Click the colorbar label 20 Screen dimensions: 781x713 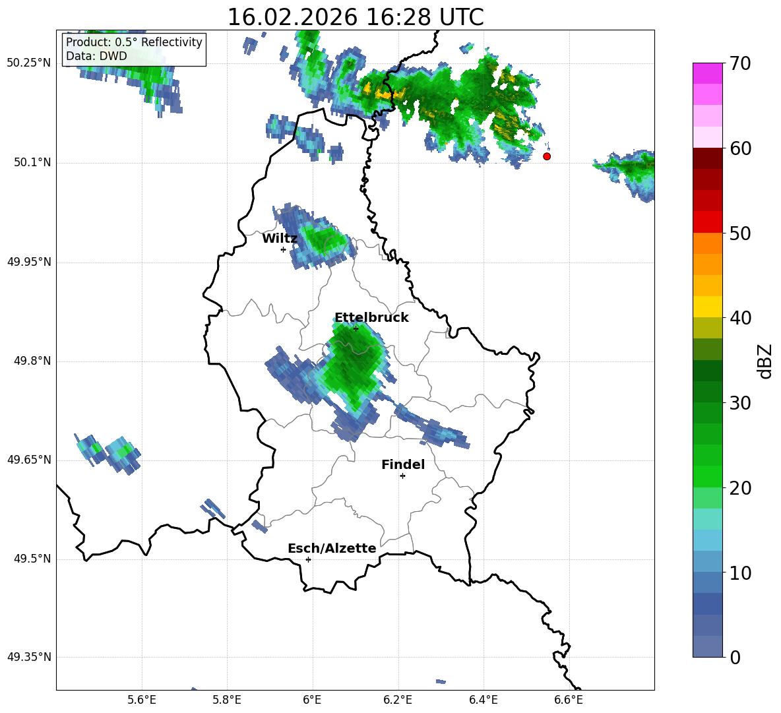click(740, 488)
